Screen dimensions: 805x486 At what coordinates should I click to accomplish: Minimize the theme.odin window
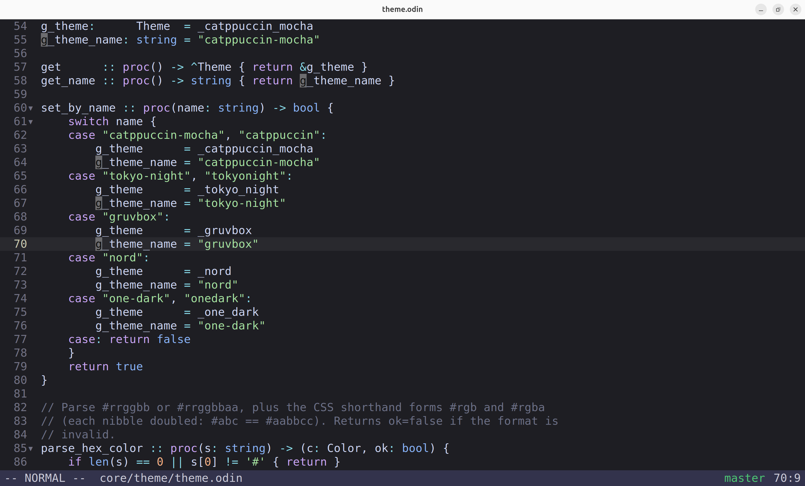(761, 9)
